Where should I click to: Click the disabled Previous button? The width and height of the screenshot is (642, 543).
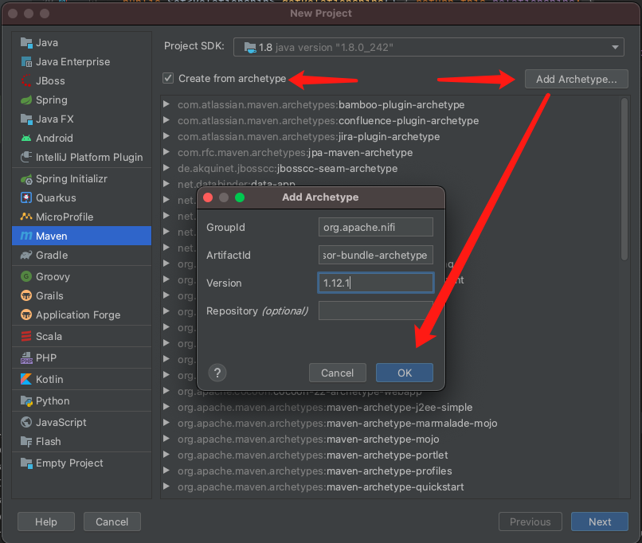pos(530,522)
